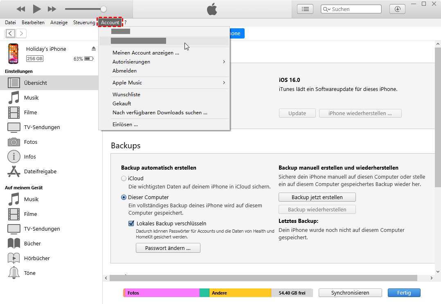The image size is (441, 304).
Task: Click the Andere storage segment
Action: [240, 293]
